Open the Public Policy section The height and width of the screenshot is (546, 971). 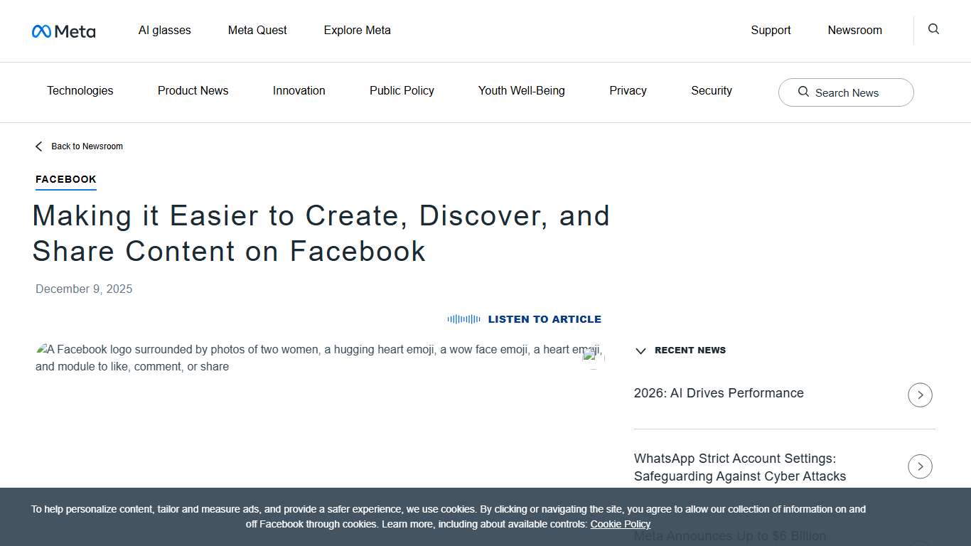click(402, 90)
